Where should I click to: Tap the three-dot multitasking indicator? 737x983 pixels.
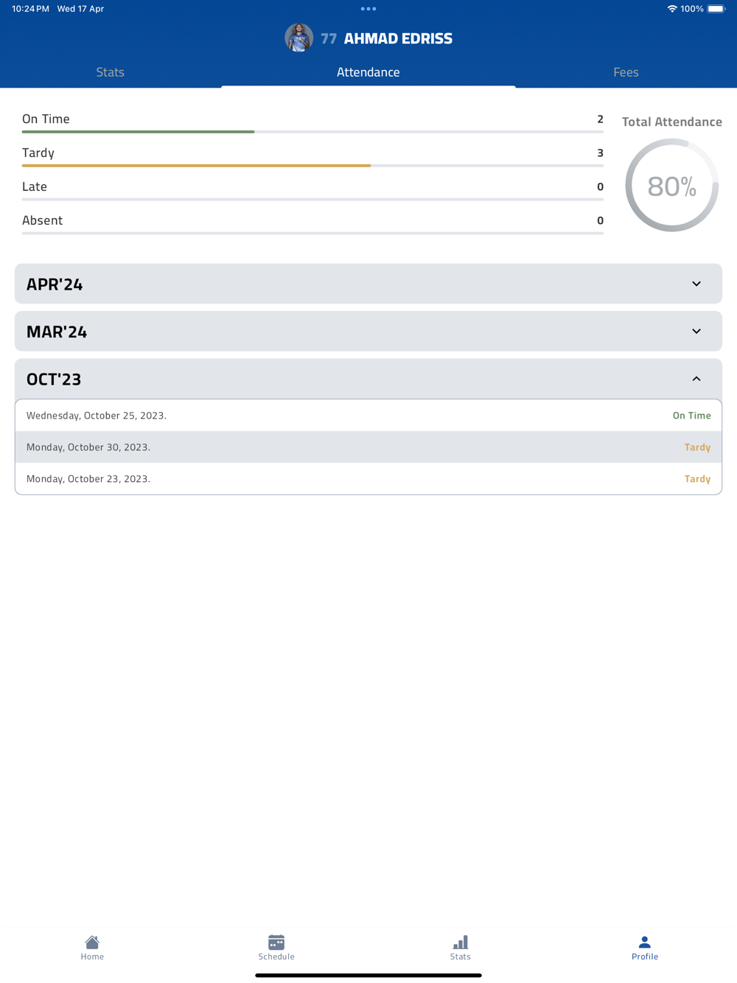[x=368, y=9]
